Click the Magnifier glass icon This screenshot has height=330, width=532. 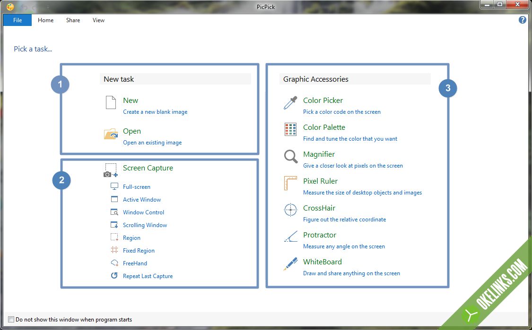[290, 157]
